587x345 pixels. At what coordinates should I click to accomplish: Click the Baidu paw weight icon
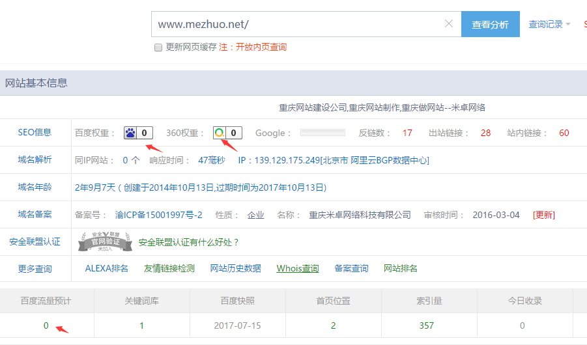[x=131, y=133]
